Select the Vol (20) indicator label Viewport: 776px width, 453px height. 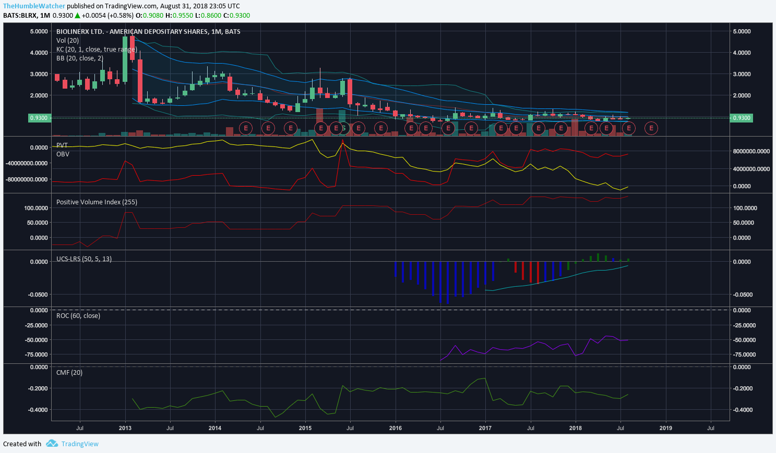[67, 40]
